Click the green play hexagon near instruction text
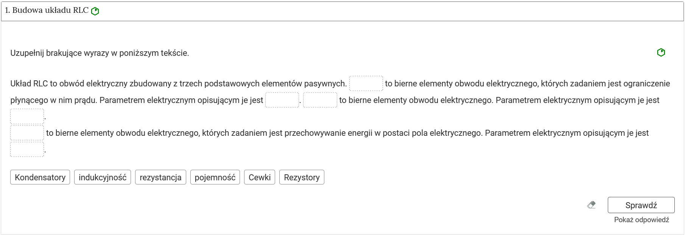685x235 pixels. tap(661, 53)
